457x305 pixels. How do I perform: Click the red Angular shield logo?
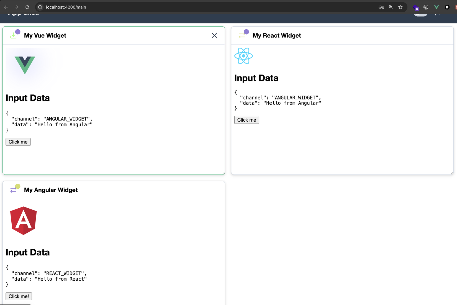tap(24, 221)
